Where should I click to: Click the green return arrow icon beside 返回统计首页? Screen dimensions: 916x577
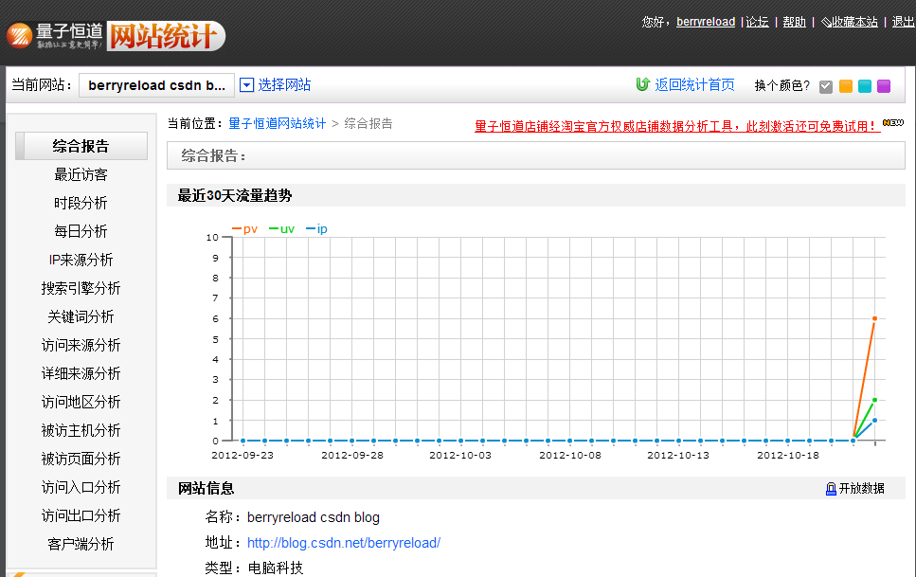pyautogui.click(x=642, y=84)
